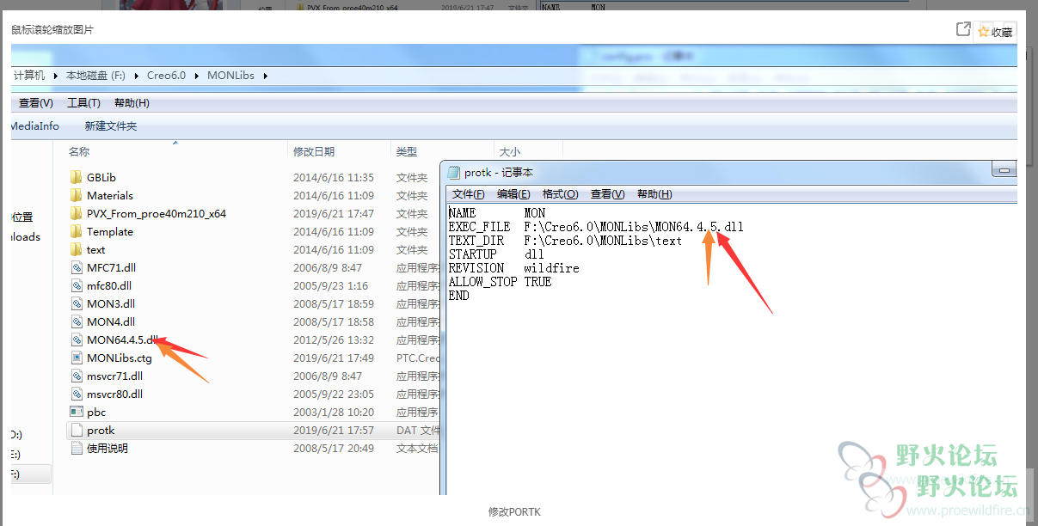Click the MediaInfo toolbar button
The image size is (1038, 526).
[x=35, y=126]
